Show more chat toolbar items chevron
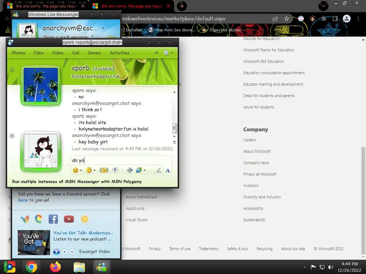The image size is (366, 274). click(x=157, y=53)
